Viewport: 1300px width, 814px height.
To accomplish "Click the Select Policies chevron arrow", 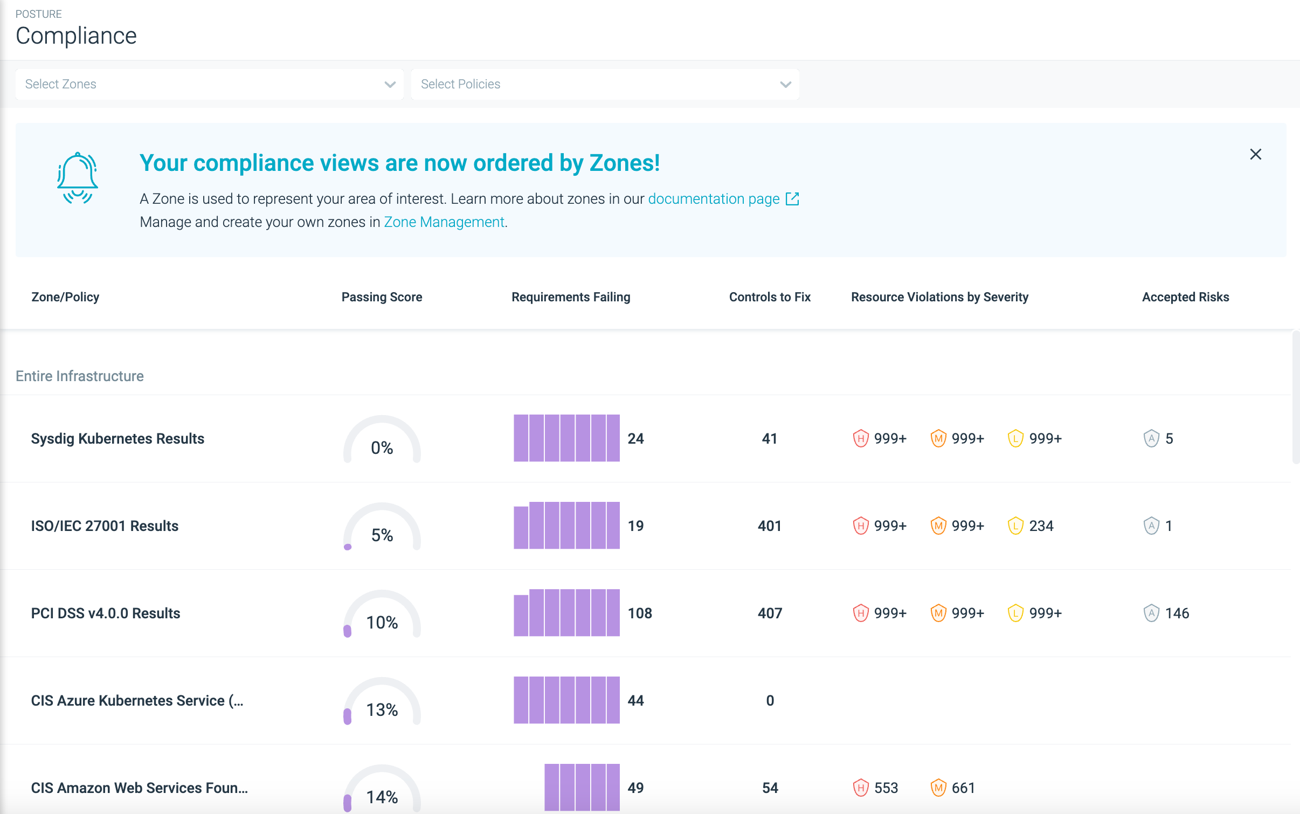I will point(785,85).
